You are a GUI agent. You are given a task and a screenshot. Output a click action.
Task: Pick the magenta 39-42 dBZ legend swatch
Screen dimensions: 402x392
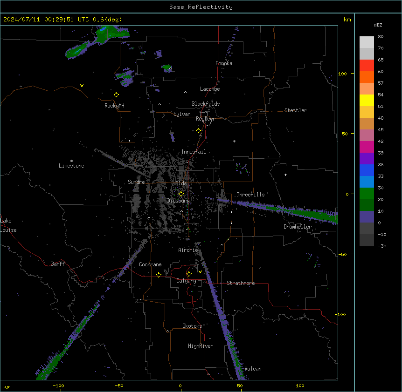pyautogui.click(x=367, y=147)
